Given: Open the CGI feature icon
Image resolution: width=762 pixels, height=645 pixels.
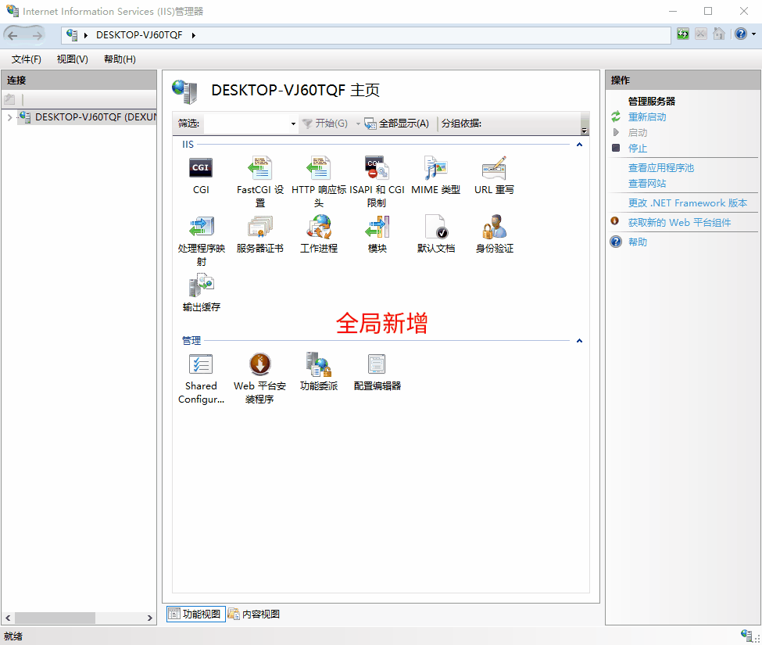Looking at the screenshot, I should click(201, 168).
